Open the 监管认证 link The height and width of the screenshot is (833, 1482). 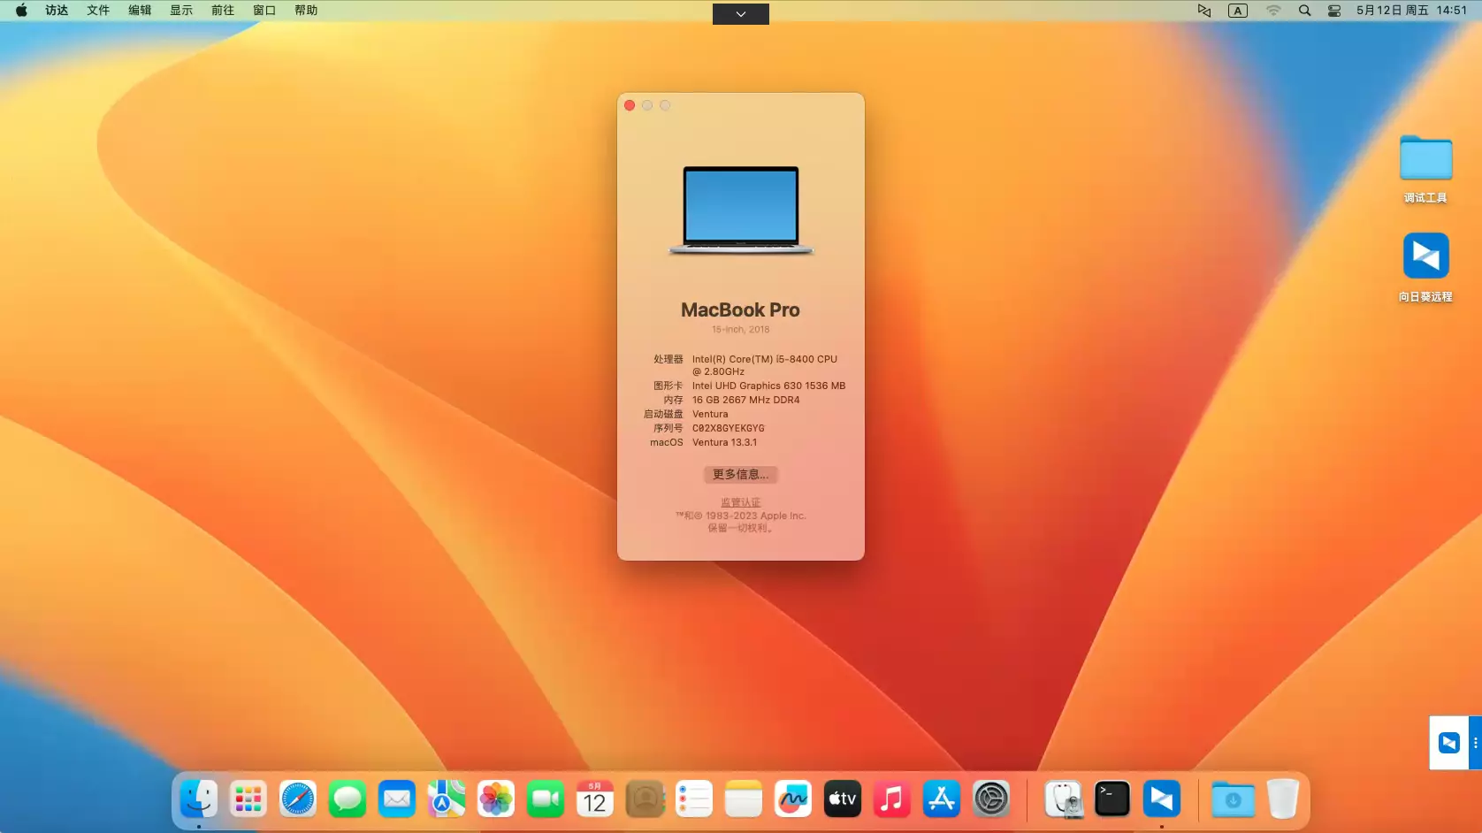tap(740, 501)
